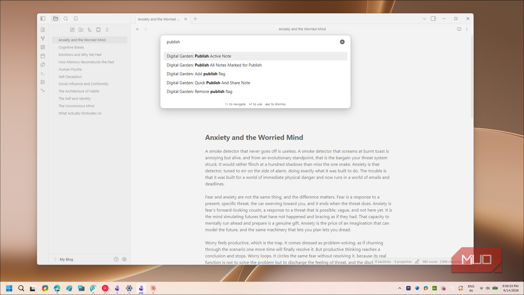This screenshot has height=295, width=524.
Task: Open Windows Settings taskbar icon
Action: (x=129, y=288)
